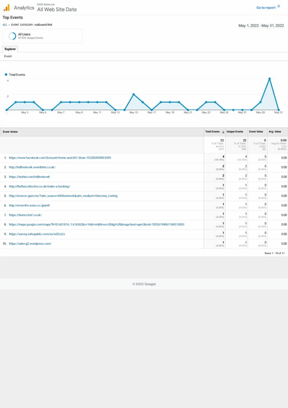Click the survey.zohopublic.com event link

(37, 234)
